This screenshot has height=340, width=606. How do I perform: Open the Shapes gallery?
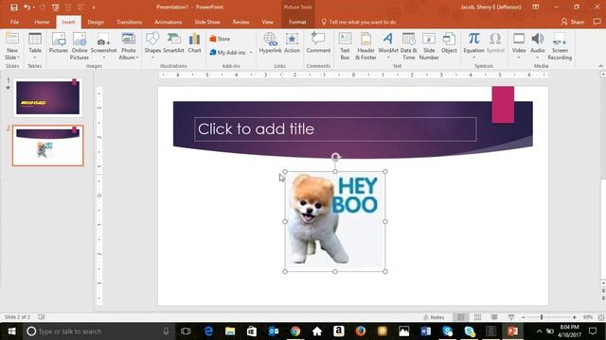click(152, 46)
